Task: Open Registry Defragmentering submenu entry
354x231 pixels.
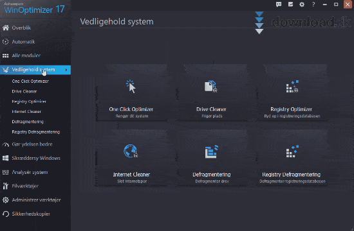Action: tap(36, 132)
